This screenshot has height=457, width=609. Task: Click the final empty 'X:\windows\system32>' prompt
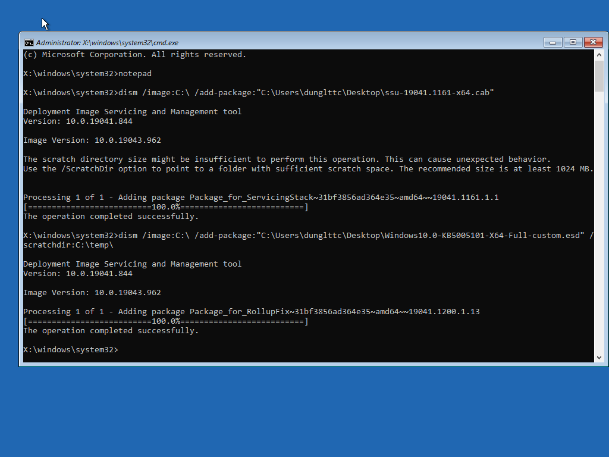tap(71, 350)
